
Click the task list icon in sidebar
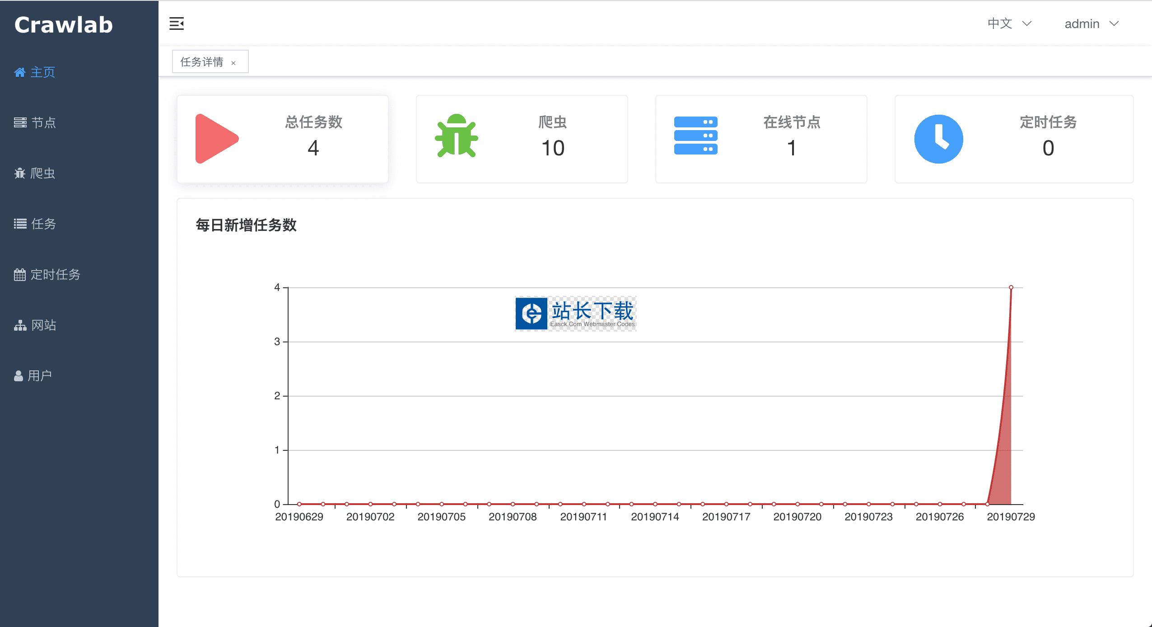click(x=20, y=224)
